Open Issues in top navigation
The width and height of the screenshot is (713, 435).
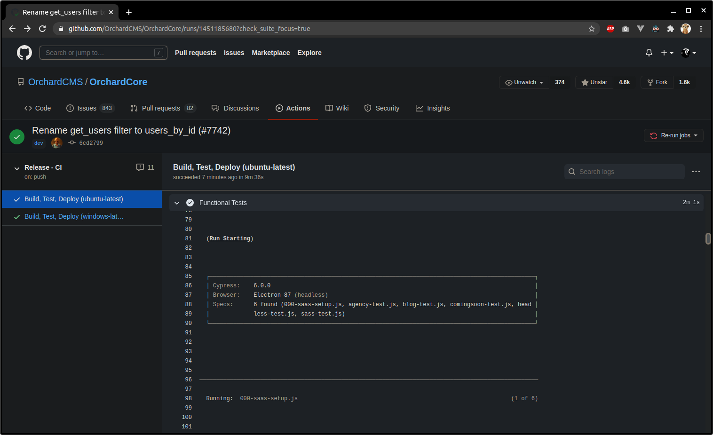234,53
